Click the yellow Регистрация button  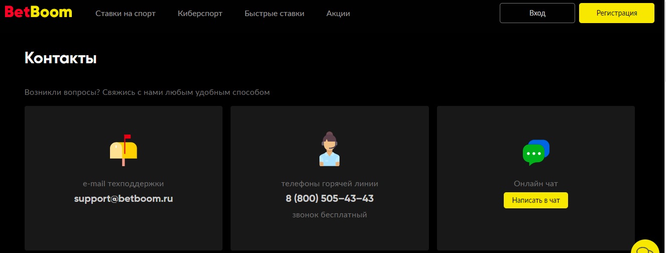617,13
